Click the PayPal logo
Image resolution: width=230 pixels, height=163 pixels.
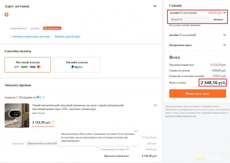pos(77,67)
